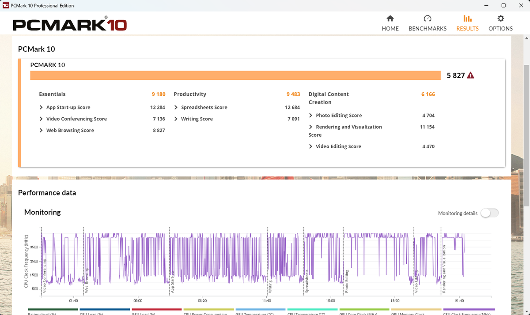Screen dimensions: 530x315
Task: Expand Rendering and Visualization Score
Action: click(311, 127)
